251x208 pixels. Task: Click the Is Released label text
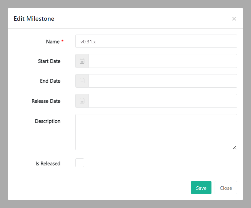click(x=48, y=164)
